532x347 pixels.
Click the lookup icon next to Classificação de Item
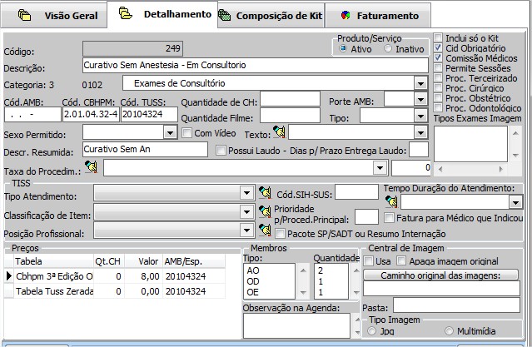click(x=265, y=212)
